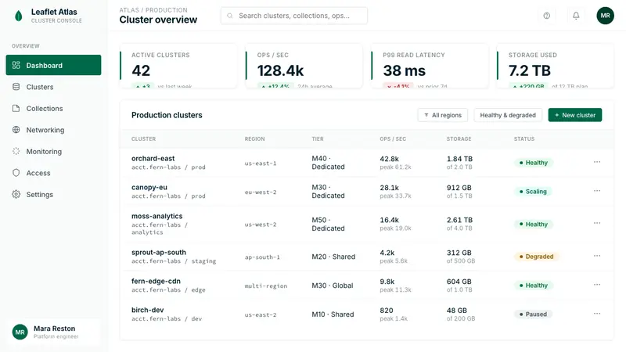The width and height of the screenshot is (626, 352).
Task: Open canopy-eu cluster
Action: click(149, 187)
